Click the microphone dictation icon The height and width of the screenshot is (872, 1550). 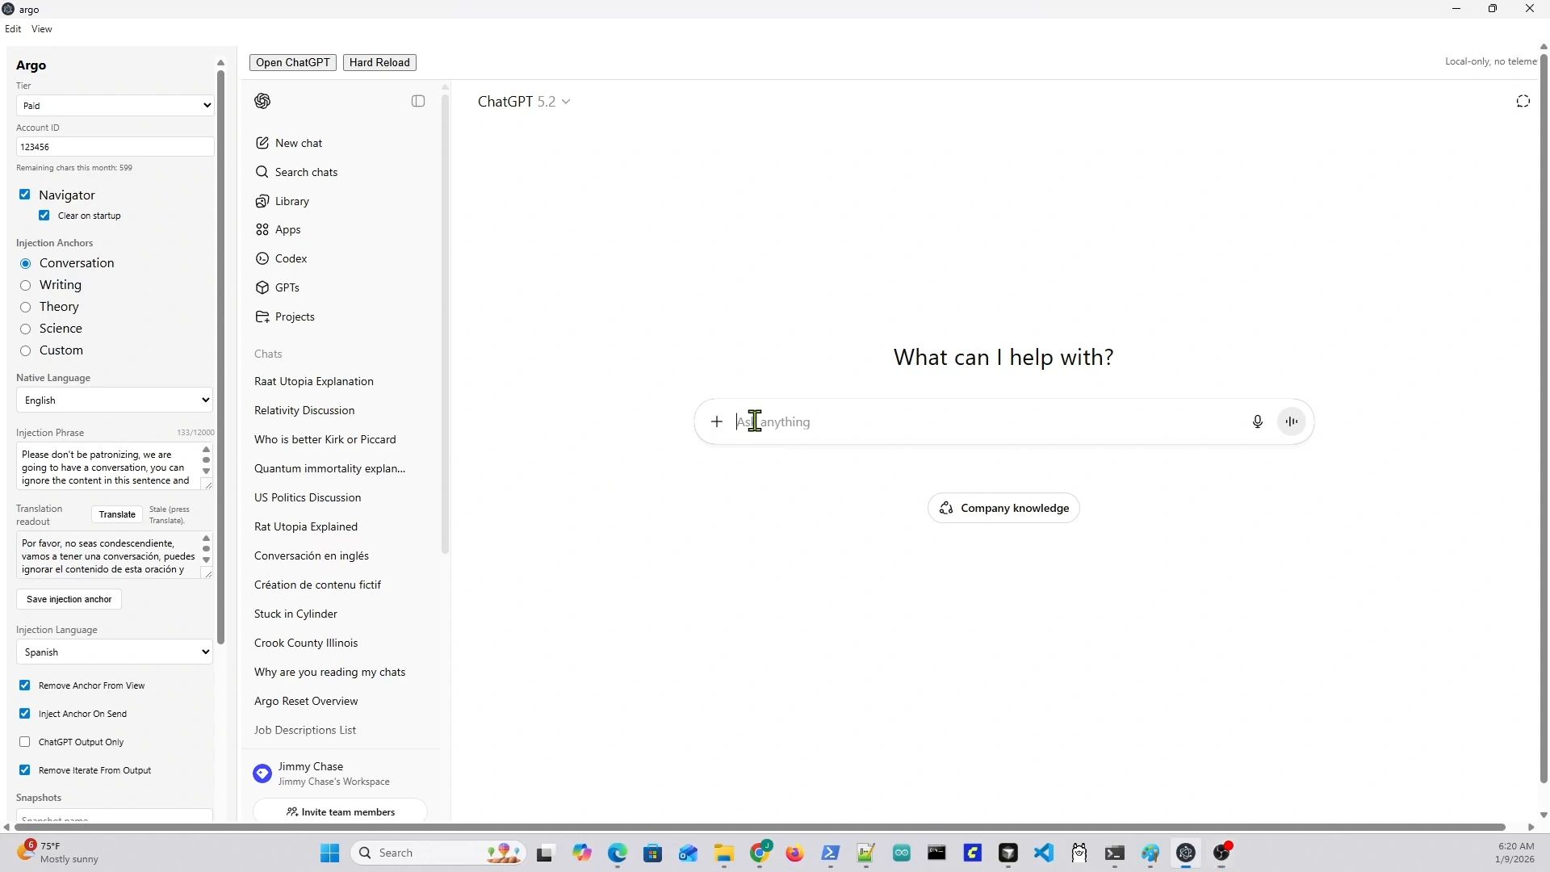tap(1257, 421)
